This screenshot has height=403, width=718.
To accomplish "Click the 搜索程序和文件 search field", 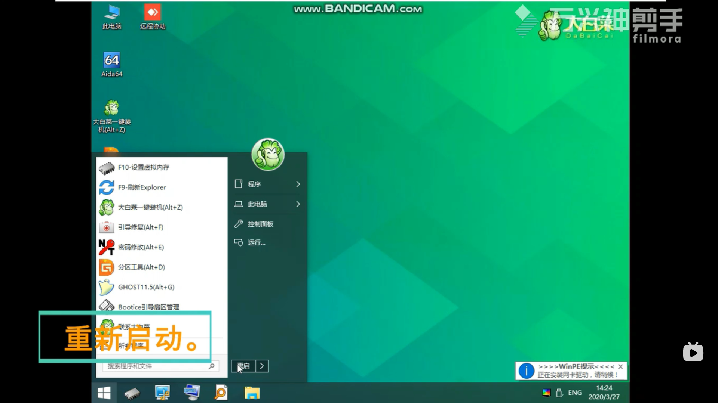I will coord(157,366).
